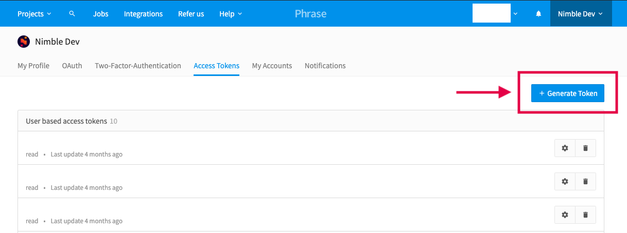Delete the first access token via trash icon
The height and width of the screenshot is (233, 627).
[x=585, y=148]
